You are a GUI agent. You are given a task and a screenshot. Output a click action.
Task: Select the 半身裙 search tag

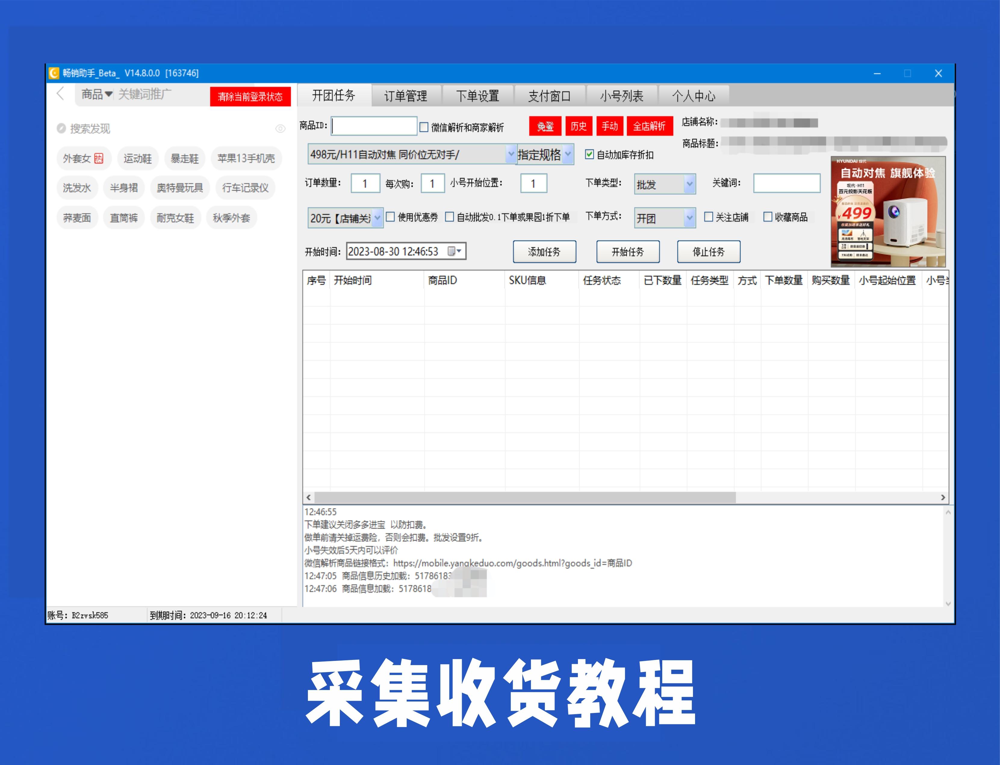[x=124, y=187]
